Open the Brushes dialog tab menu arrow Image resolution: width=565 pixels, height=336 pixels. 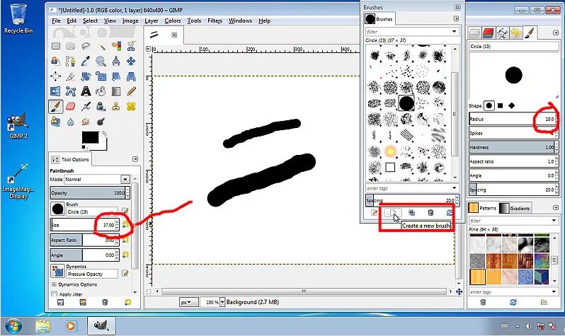click(x=456, y=18)
